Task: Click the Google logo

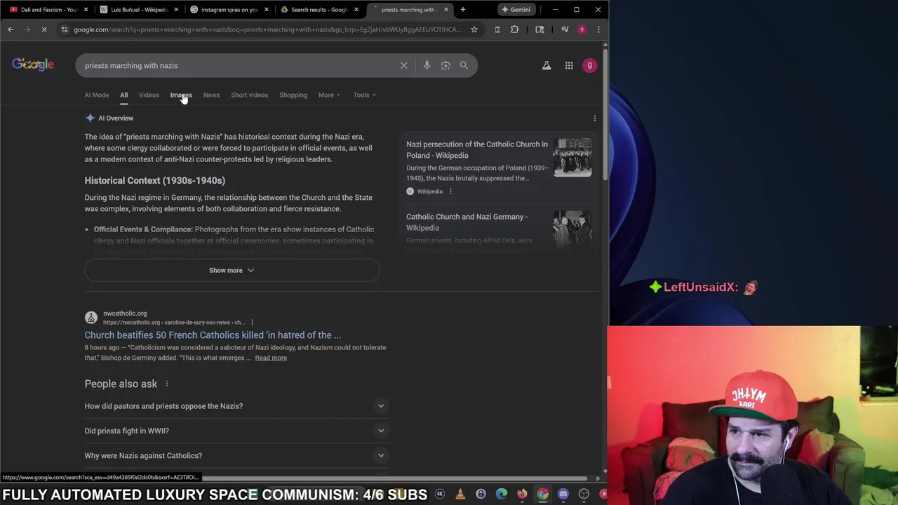Action: tap(33, 65)
